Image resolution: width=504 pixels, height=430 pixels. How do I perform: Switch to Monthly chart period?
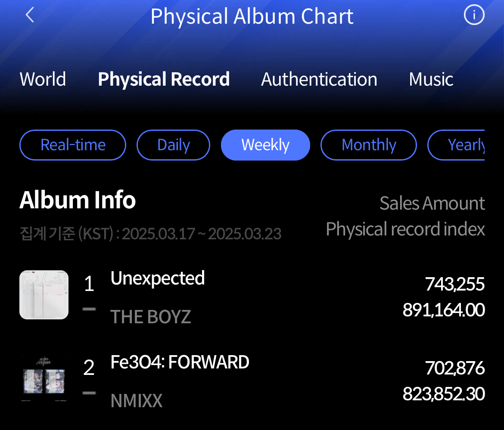tap(369, 145)
